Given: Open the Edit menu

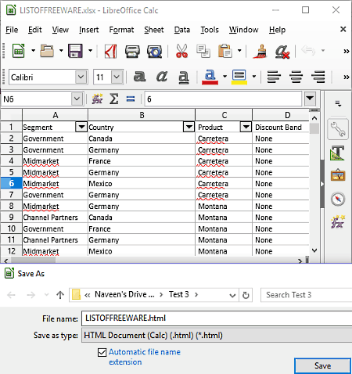Looking at the screenshot, I should pyautogui.click(x=35, y=30).
